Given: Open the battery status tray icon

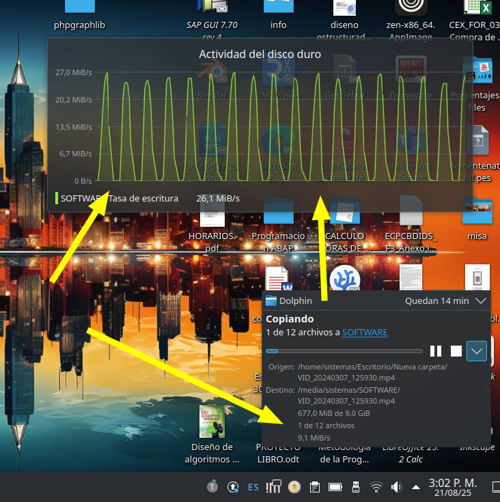Looking at the screenshot, I should click(335, 487).
